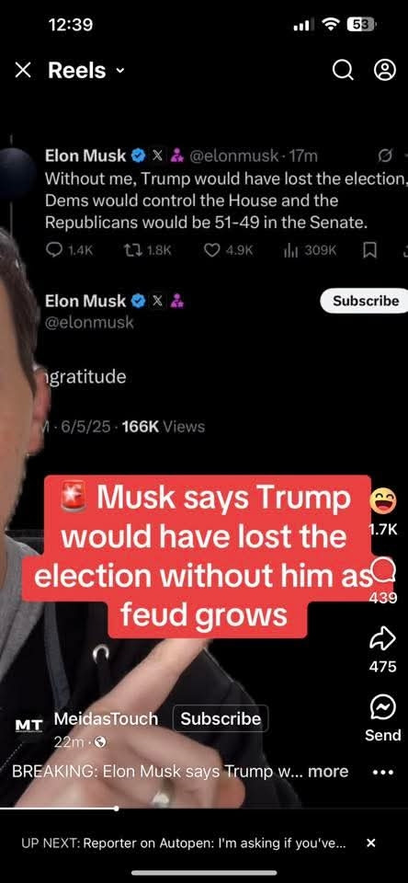Dismiss the Up Next banner
408x883 pixels.
coord(370,843)
